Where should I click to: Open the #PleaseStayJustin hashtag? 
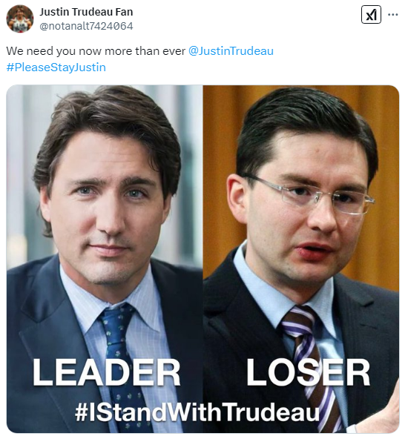pos(56,67)
